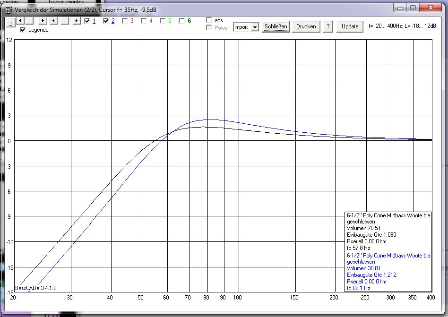Click the blue 'Rseriell 0.00 Ohm' legend line
This screenshot has height=317, width=448.
click(x=367, y=282)
